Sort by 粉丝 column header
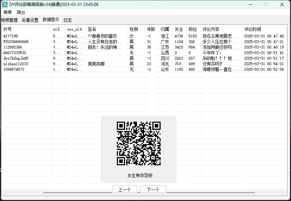Screen dimensions: 291x201 pos(194,29)
